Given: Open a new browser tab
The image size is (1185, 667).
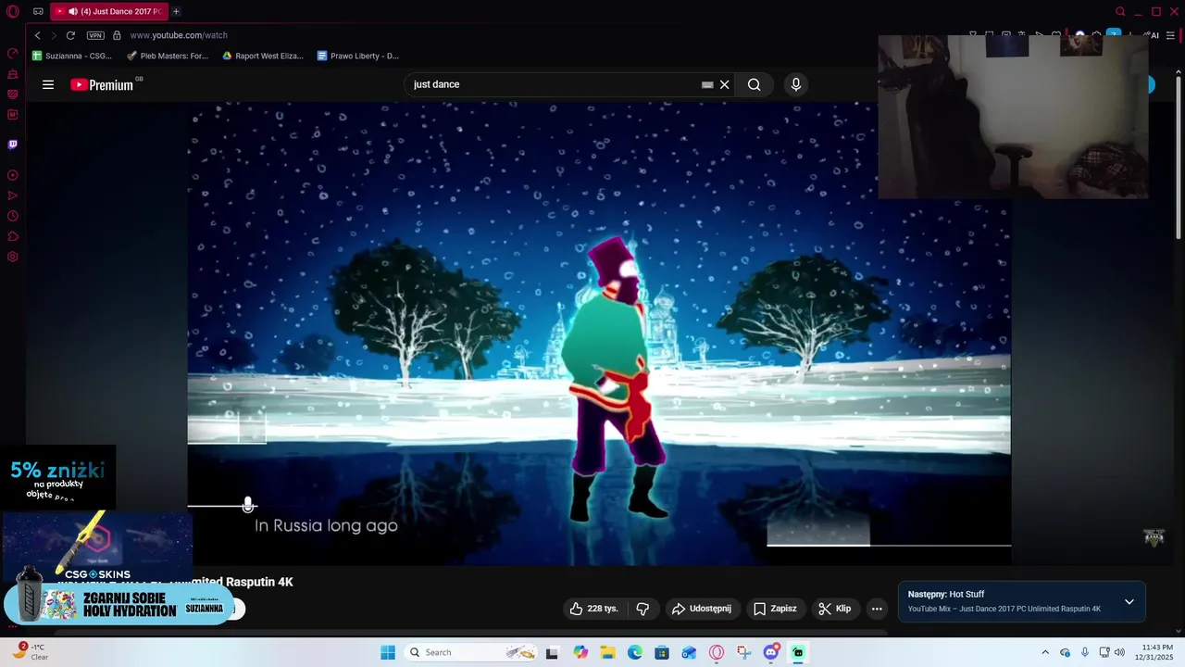Looking at the screenshot, I should 176,11.
